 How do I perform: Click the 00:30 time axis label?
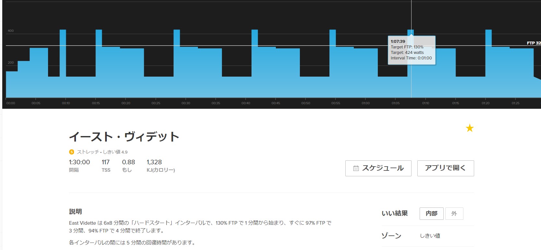tap(186, 103)
